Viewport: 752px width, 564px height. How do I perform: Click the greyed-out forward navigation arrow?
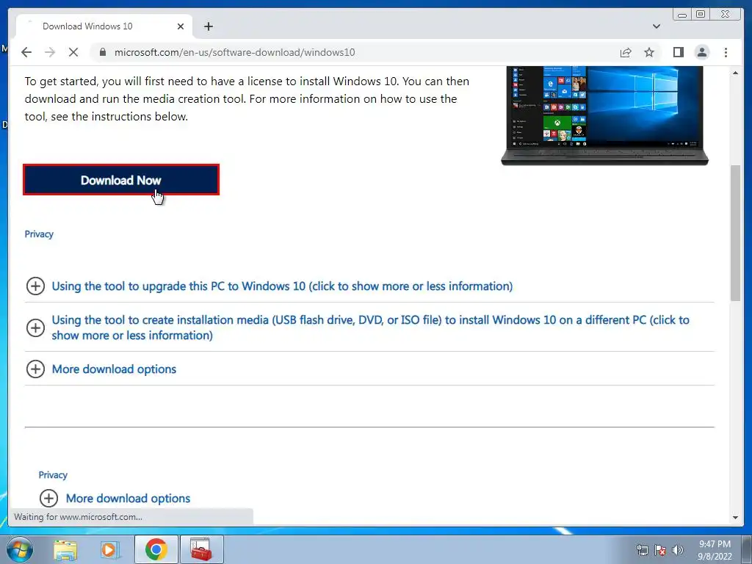(x=50, y=52)
